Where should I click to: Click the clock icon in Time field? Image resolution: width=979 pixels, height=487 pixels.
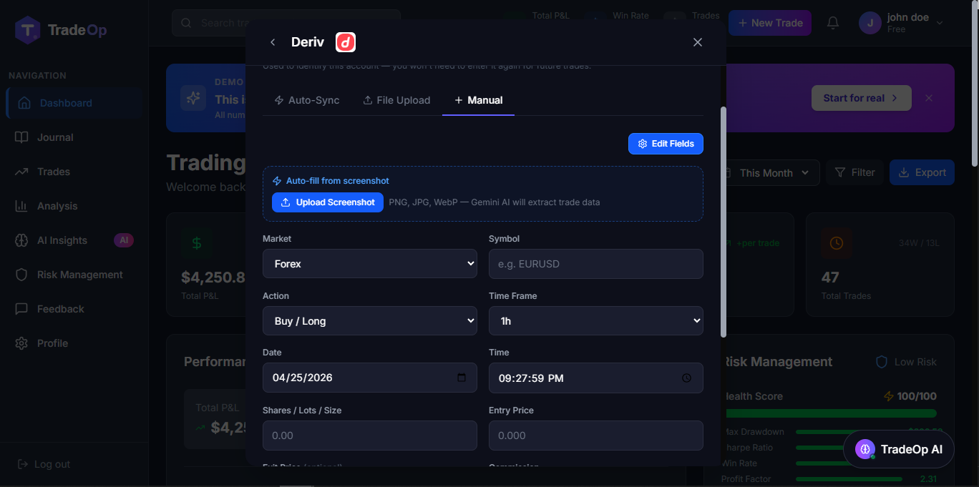coord(687,378)
